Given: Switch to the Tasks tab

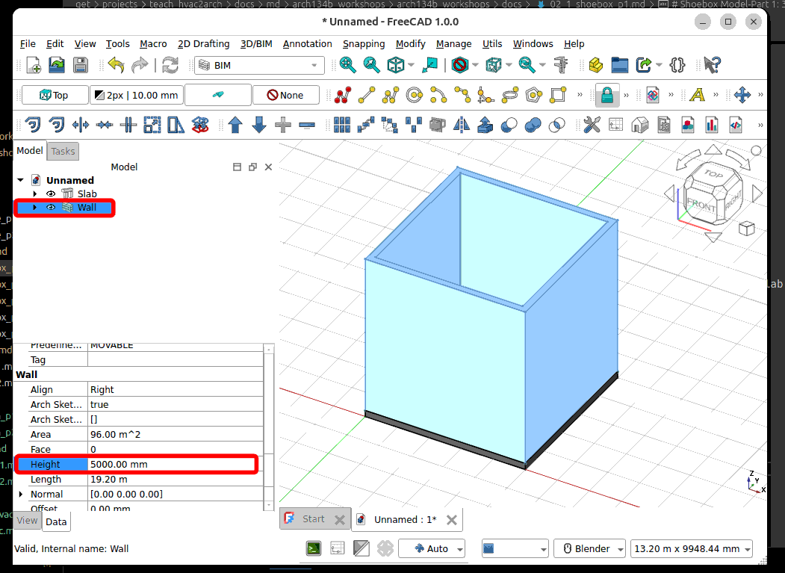Looking at the screenshot, I should point(63,151).
